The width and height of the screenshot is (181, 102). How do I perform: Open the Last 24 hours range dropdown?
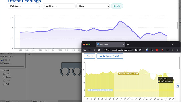(x=59, y=6)
